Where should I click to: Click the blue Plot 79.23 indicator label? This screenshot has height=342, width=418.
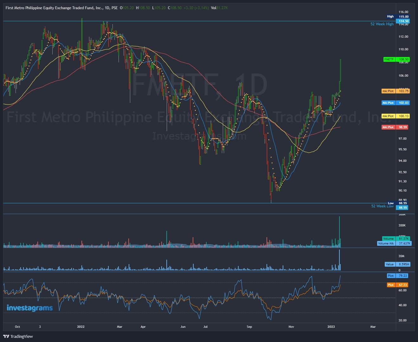pos(397,275)
